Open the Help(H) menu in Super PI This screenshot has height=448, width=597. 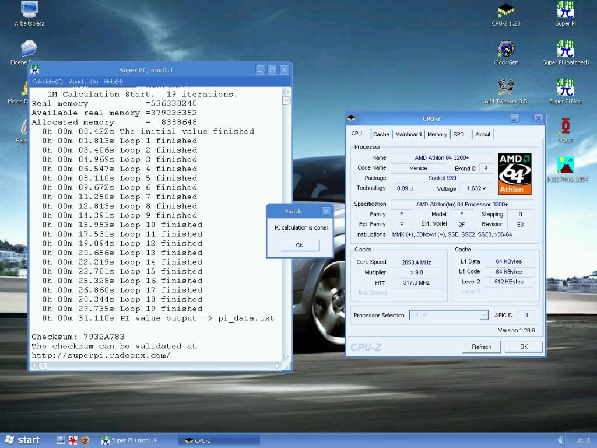(114, 82)
